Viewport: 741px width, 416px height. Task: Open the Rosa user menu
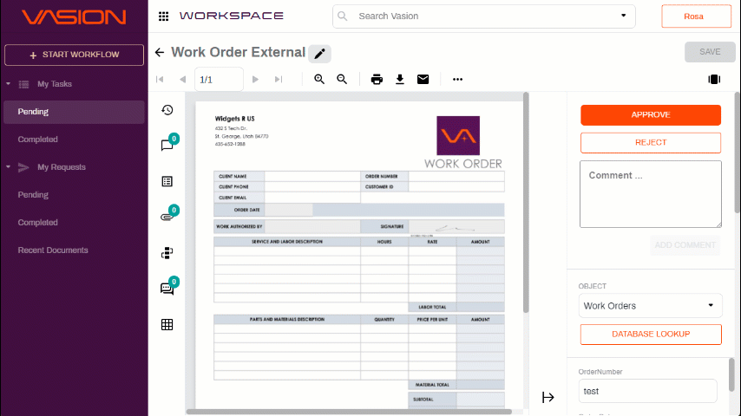pos(696,16)
